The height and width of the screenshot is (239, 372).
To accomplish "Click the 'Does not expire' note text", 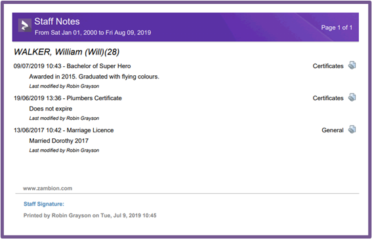I will pos(51,109).
